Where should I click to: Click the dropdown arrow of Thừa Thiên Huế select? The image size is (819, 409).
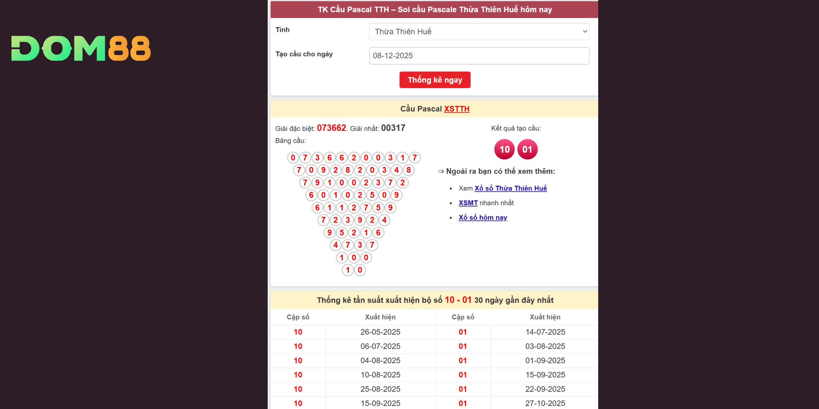pyautogui.click(x=585, y=31)
